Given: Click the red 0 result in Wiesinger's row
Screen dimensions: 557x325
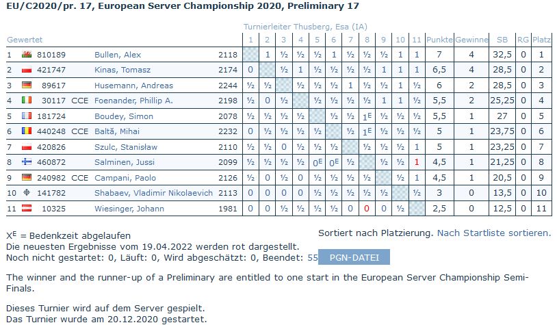Looking at the screenshot, I should 367,208.
